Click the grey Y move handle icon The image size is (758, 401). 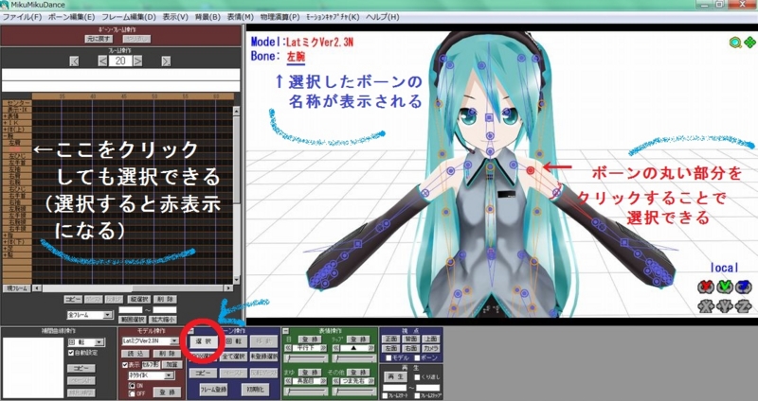pos(724,305)
